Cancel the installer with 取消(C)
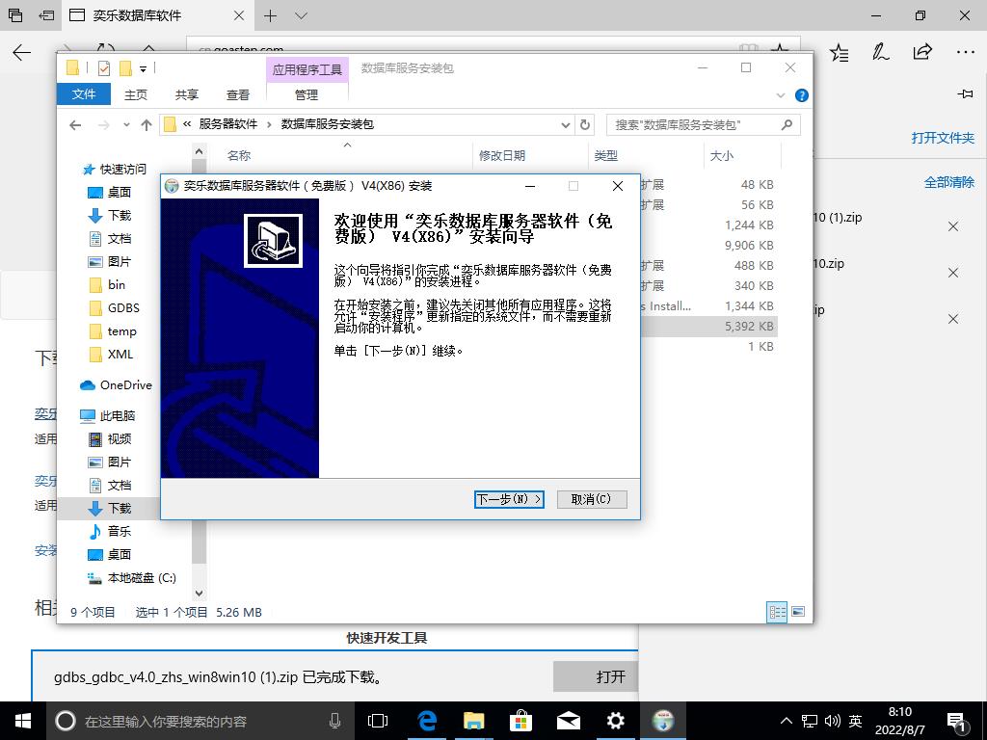Image resolution: width=987 pixels, height=740 pixels. click(x=591, y=499)
